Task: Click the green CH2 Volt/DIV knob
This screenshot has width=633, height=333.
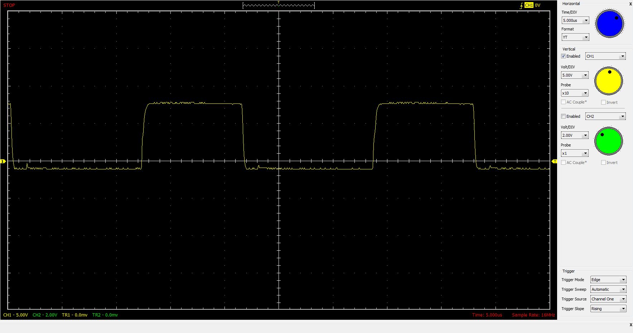Action: point(608,141)
